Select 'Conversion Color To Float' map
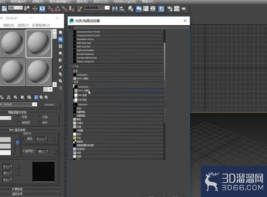Image resolution: width=267 pixels, height=197 pixels. click(x=118, y=32)
